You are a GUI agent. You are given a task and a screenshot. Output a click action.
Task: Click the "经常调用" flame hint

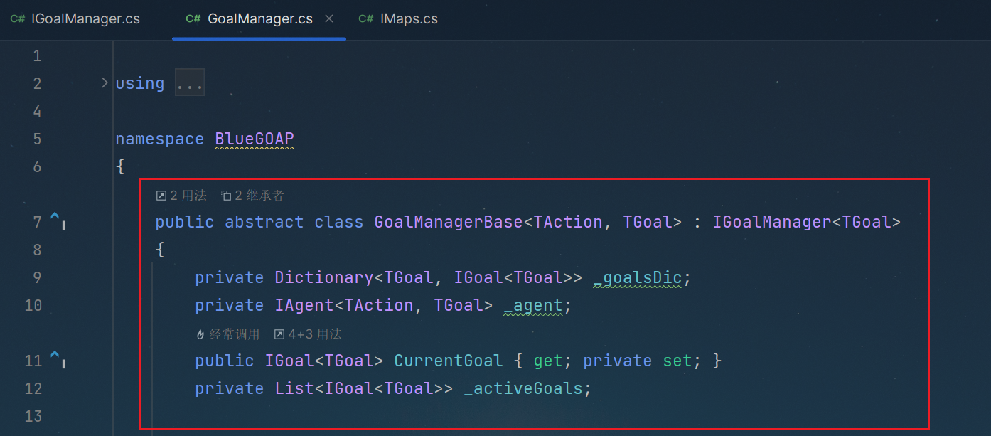pos(227,334)
